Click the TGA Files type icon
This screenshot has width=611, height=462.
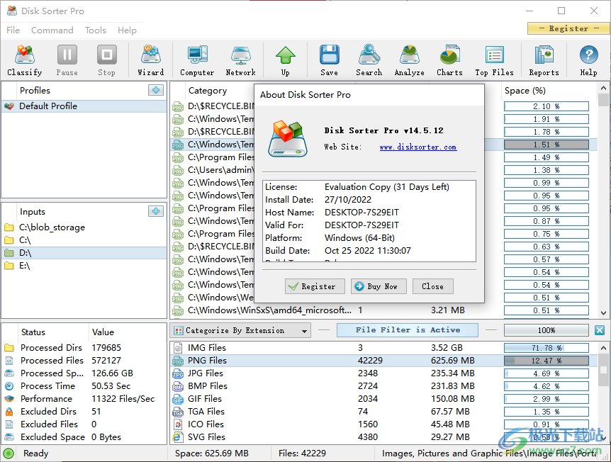(178, 412)
